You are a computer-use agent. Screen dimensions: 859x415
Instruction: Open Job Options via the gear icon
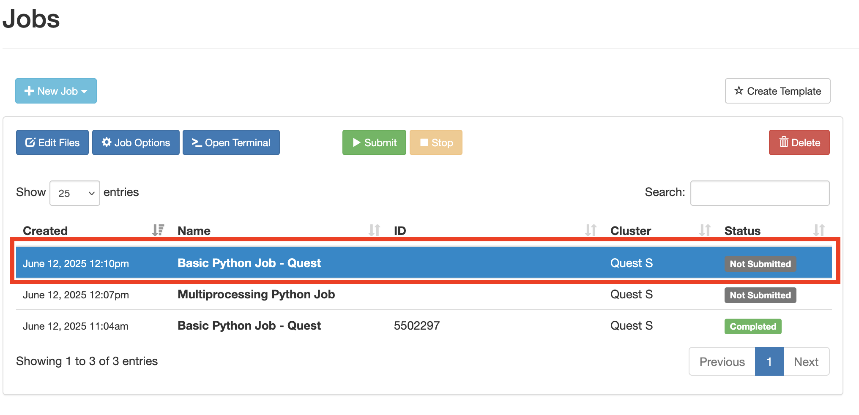coord(107,142)
